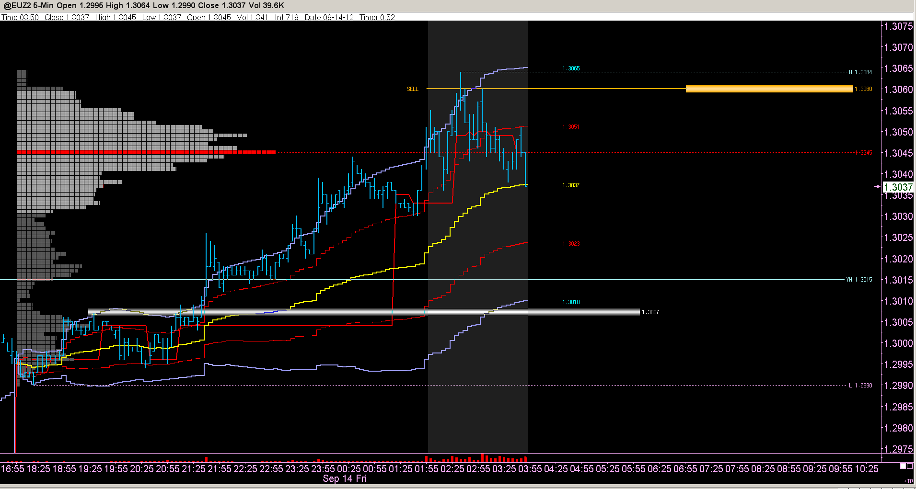Click the red 1.3023 band label

coord(571,244)
